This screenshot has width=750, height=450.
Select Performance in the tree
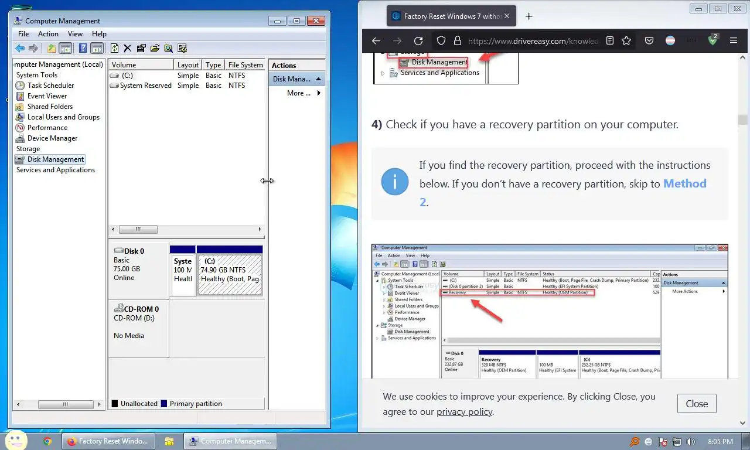click(47, 128)
